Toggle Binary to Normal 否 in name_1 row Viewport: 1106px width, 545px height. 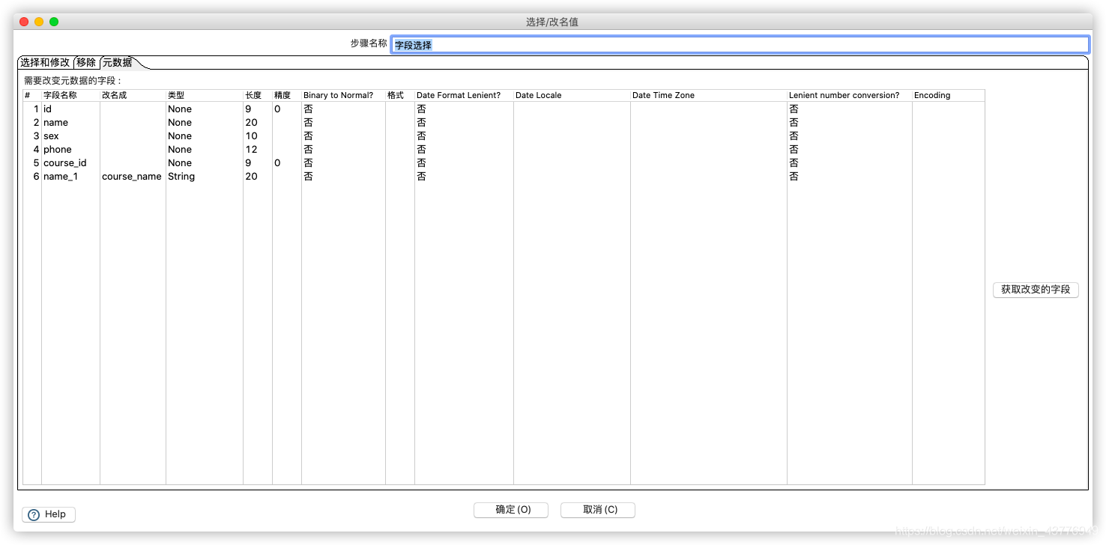click(343, 176)
